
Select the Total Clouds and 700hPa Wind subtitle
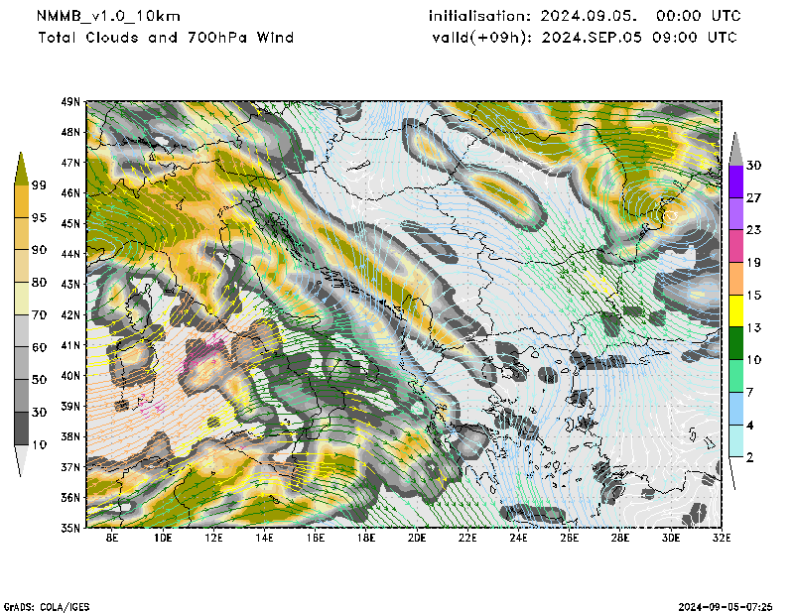coord(166,38)
